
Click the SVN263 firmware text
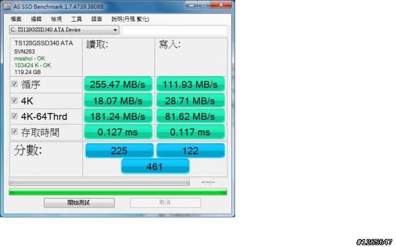pos(25,52)
